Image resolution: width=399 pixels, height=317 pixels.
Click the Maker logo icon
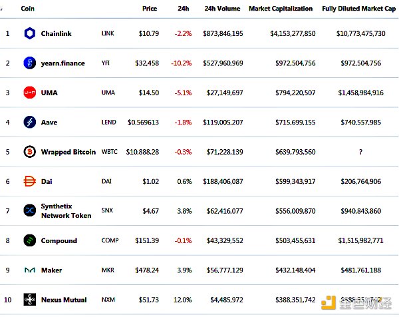[29, 270]
